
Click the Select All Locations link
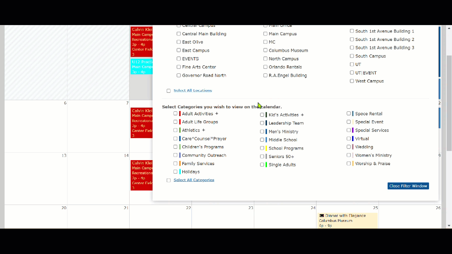click(x=192, y=90)
